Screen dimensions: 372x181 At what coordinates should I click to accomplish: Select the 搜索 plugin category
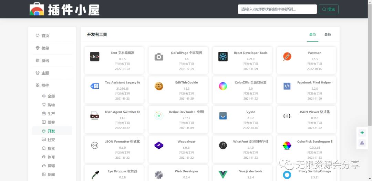pos(52,148)
